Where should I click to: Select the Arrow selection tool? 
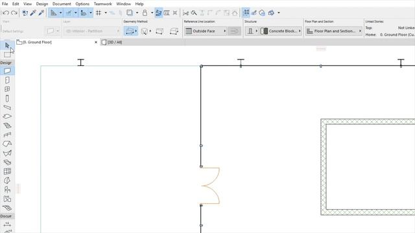point(7,45)
